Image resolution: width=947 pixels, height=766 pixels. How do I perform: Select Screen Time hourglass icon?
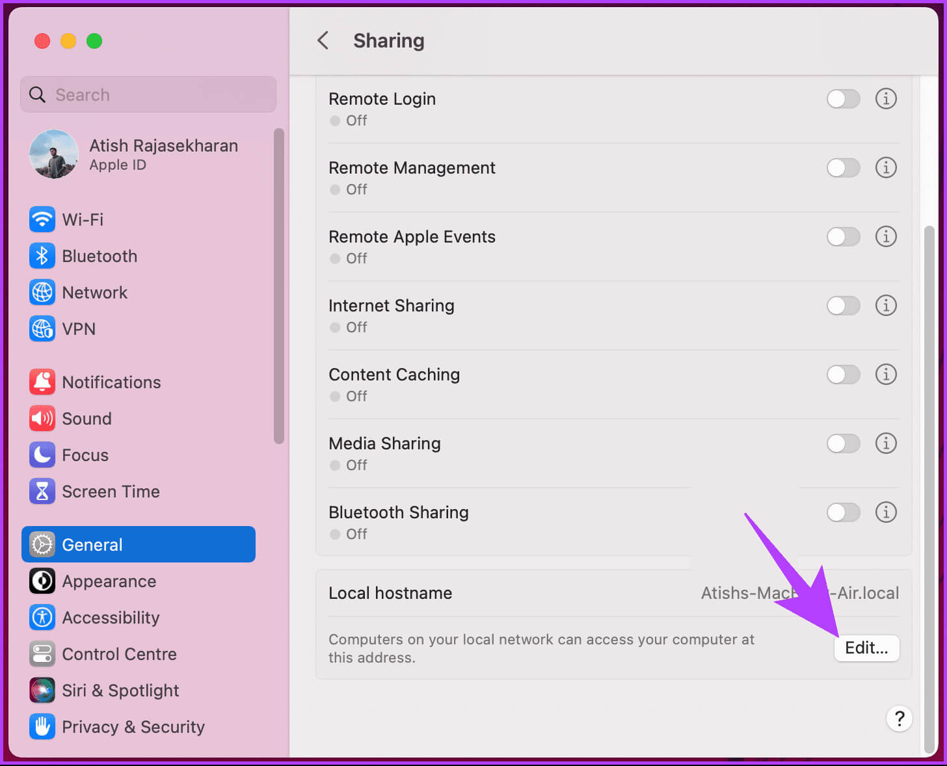click(42, 492)
